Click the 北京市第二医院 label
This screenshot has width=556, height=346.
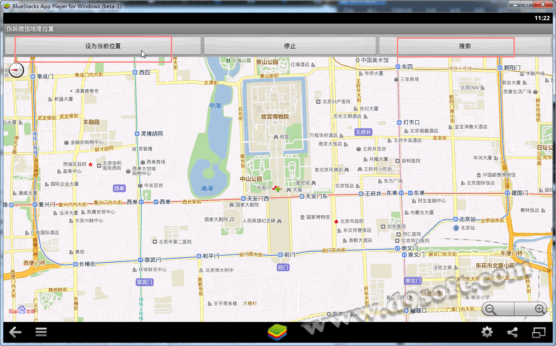[175, 242]
